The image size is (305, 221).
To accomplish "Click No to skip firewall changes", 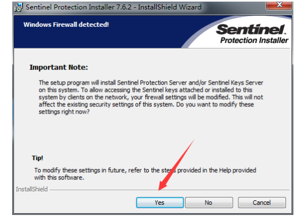I will coord(209,203).
